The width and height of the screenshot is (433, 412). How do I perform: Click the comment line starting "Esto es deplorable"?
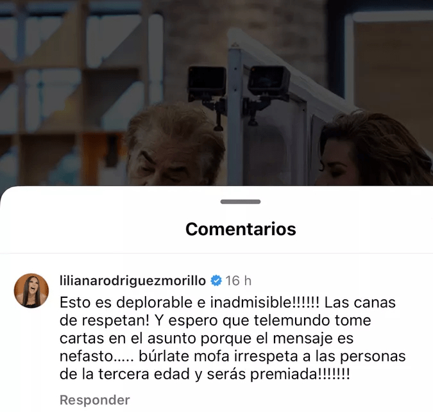228,302
